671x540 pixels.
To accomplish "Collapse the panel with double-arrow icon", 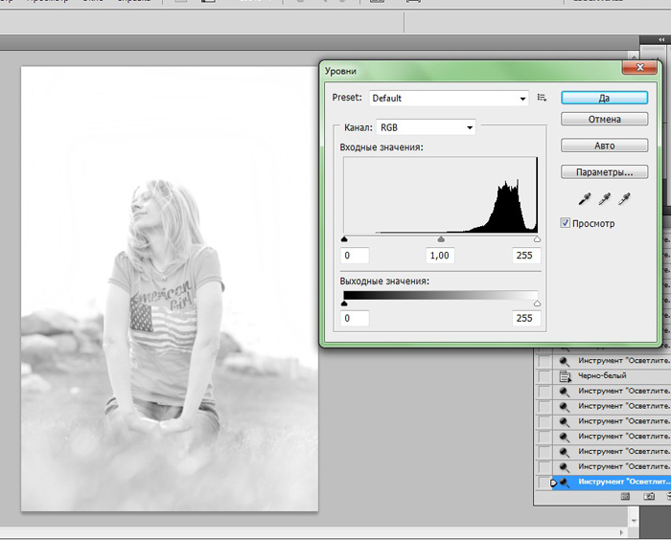I will point(661,40).
